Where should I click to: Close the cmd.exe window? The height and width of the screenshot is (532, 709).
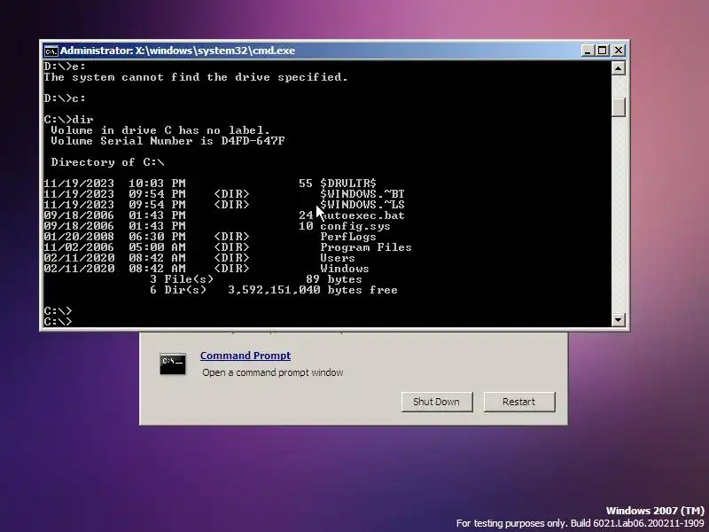point(618,51)
